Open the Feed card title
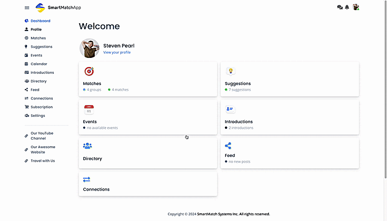The image size is (387, 221). (230, 155)
